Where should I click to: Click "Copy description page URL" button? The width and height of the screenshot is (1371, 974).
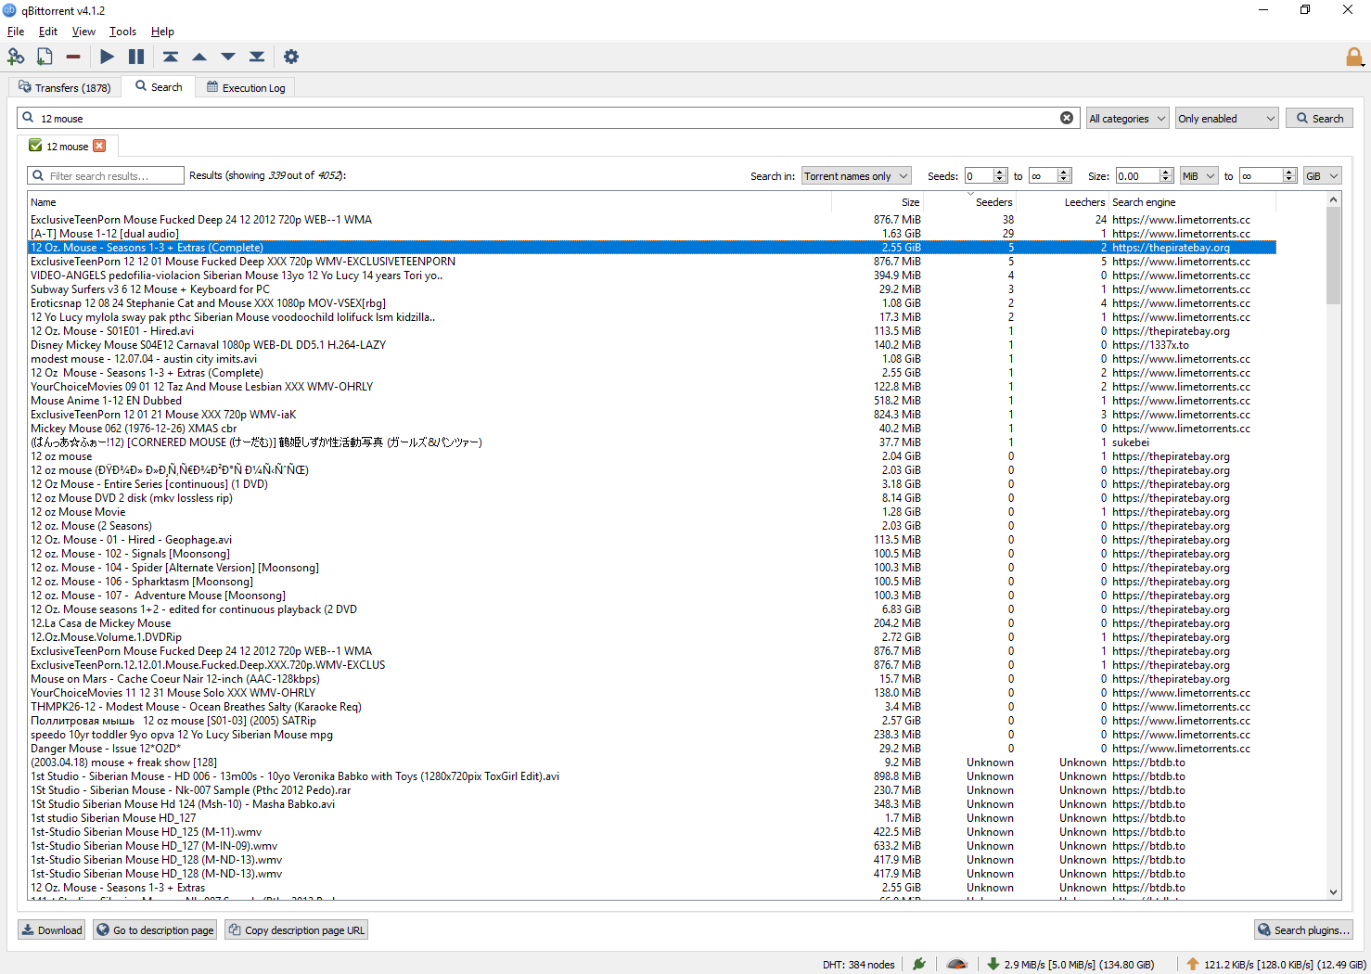tap(296, 930)
